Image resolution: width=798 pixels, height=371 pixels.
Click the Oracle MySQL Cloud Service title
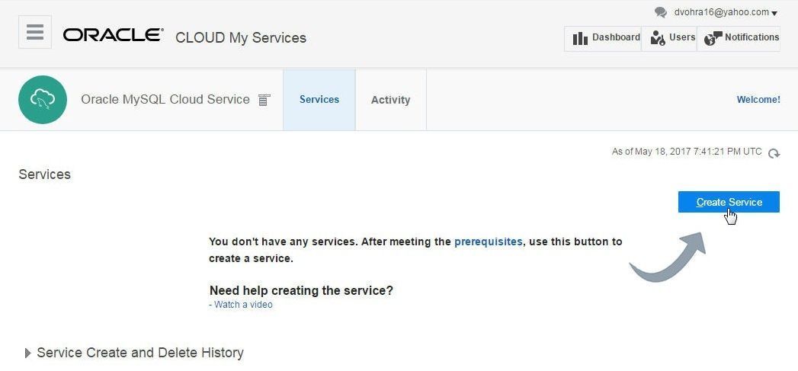pyautogui.click(x=165, y=99)
